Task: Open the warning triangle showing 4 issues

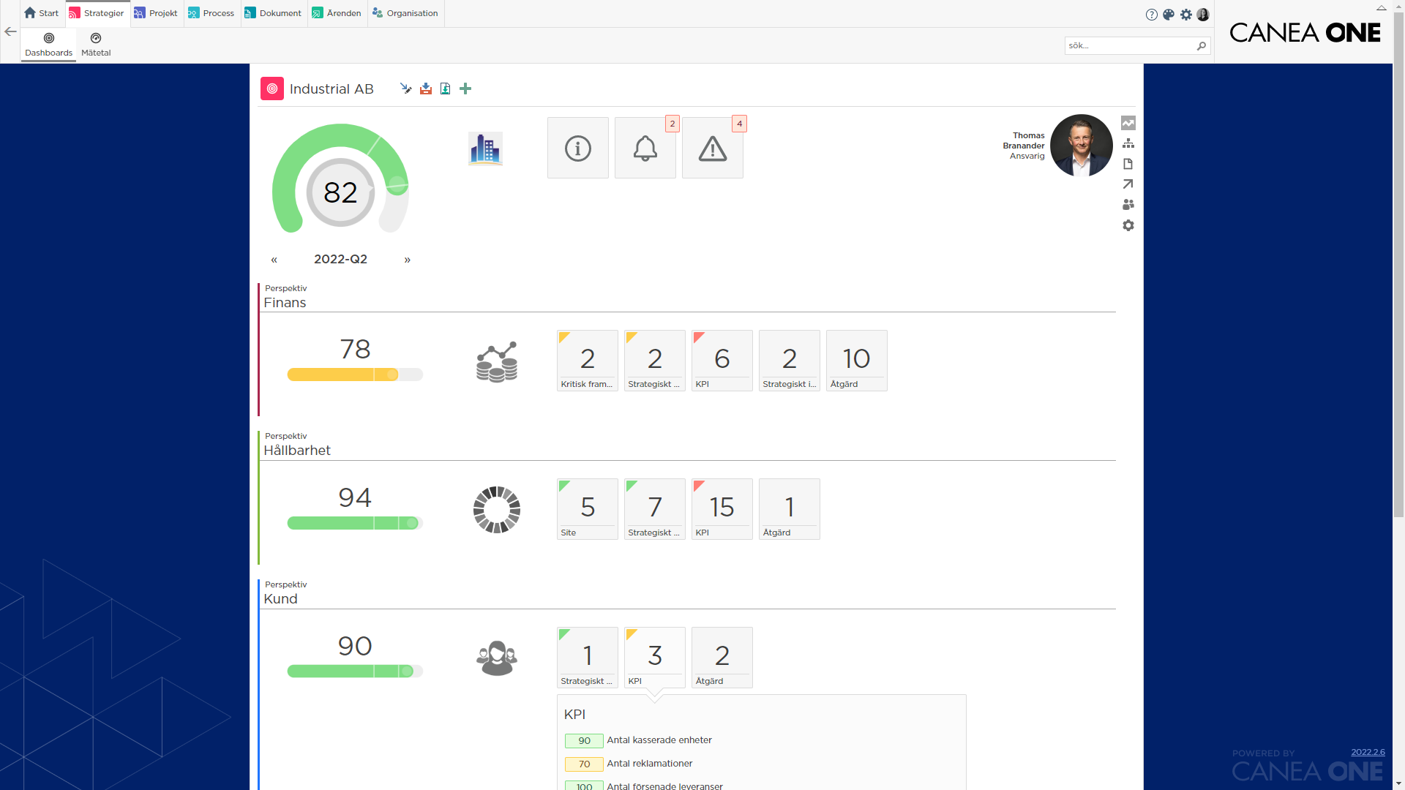Action: [712, 148]
